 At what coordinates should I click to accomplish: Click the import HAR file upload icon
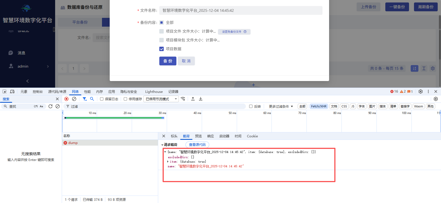click(193, 99)
